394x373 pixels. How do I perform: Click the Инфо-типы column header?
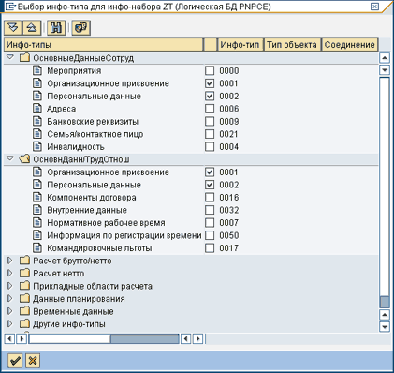pos(104,45)
